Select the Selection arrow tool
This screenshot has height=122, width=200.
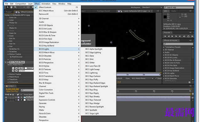click(x=8, y=7)
